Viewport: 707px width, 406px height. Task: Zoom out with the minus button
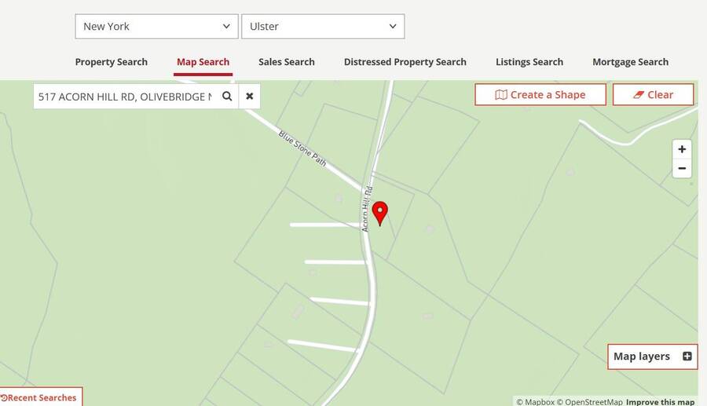point(682,169)
